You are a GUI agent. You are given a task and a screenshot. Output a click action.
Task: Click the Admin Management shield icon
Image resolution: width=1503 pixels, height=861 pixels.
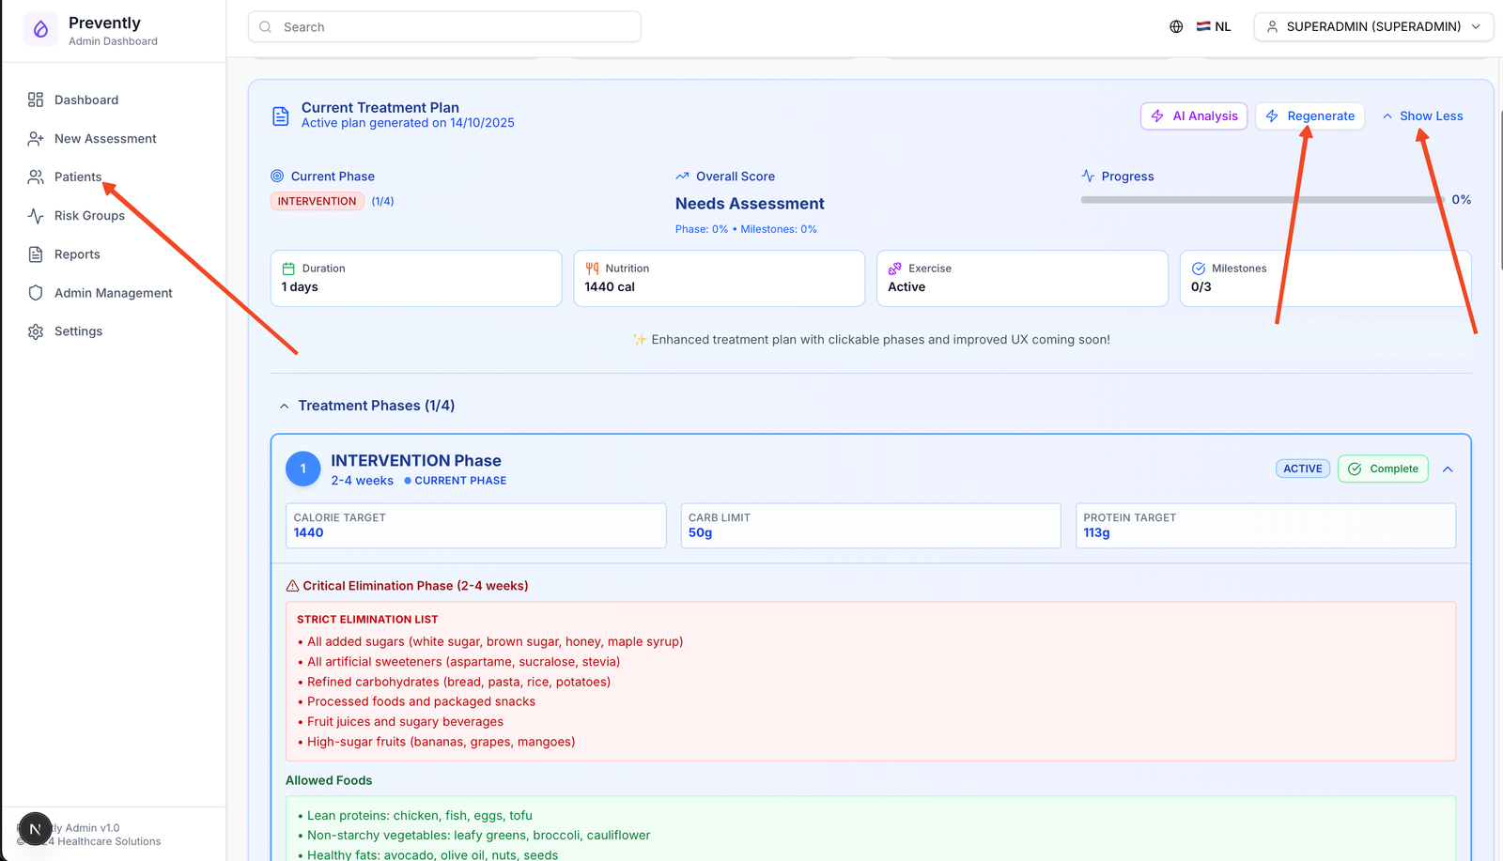click(x=36, y=292)
